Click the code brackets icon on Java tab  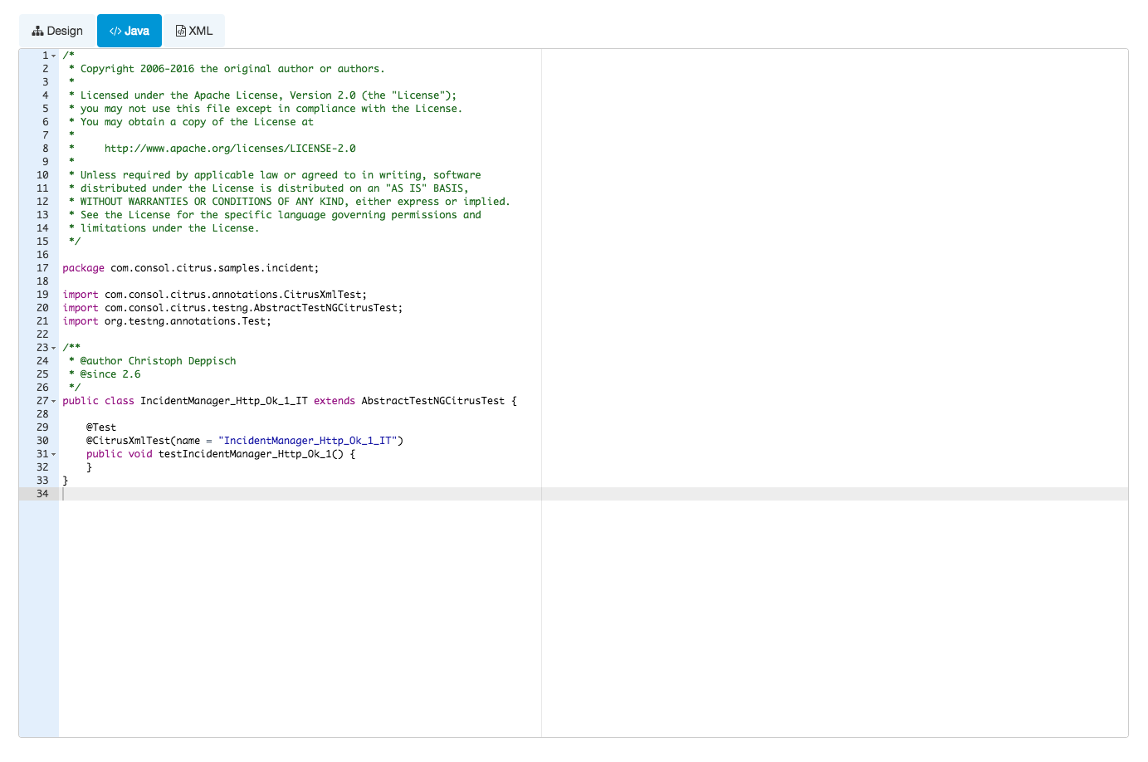tap(115, 31)
